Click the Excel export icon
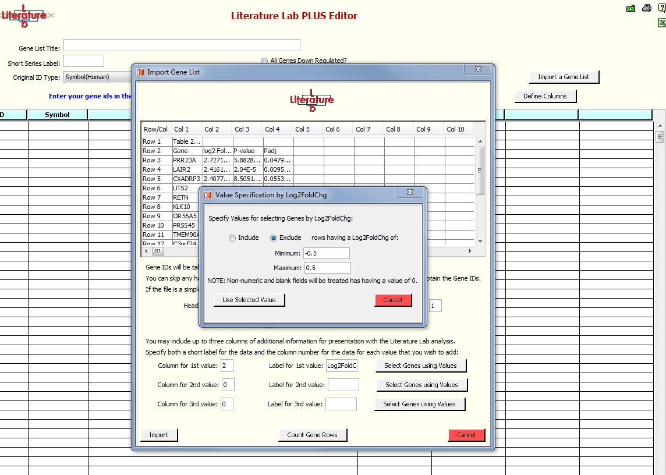 pos(662,22)
